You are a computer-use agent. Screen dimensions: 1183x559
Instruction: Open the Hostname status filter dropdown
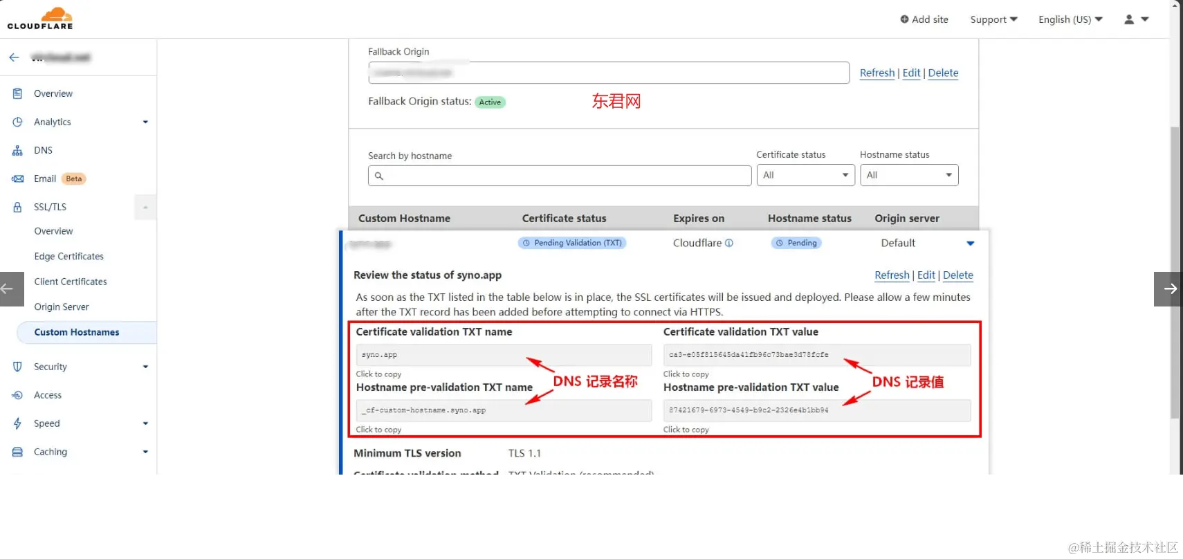click(909, 175)
